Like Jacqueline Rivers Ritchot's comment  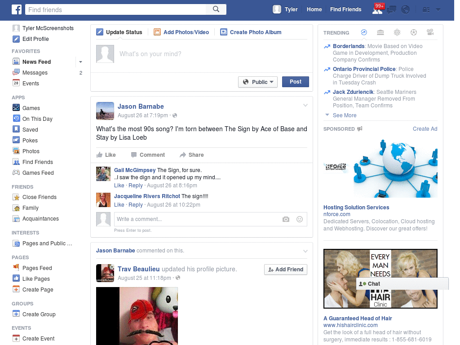(x=119, y=205)
